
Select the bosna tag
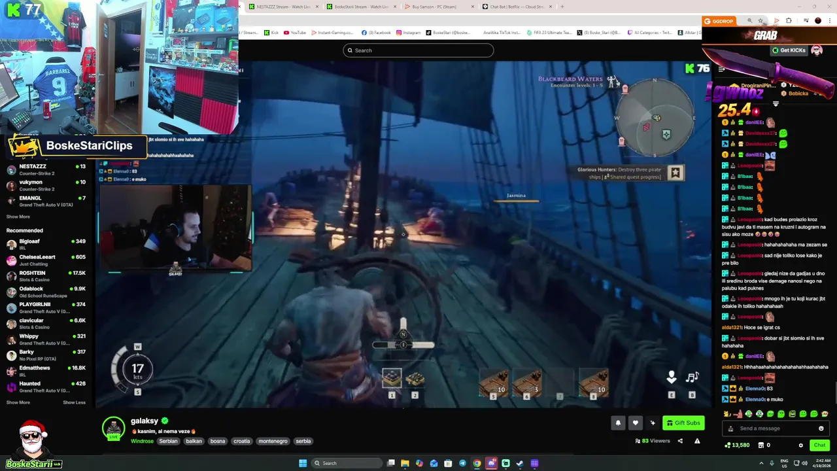click(218, 441)
